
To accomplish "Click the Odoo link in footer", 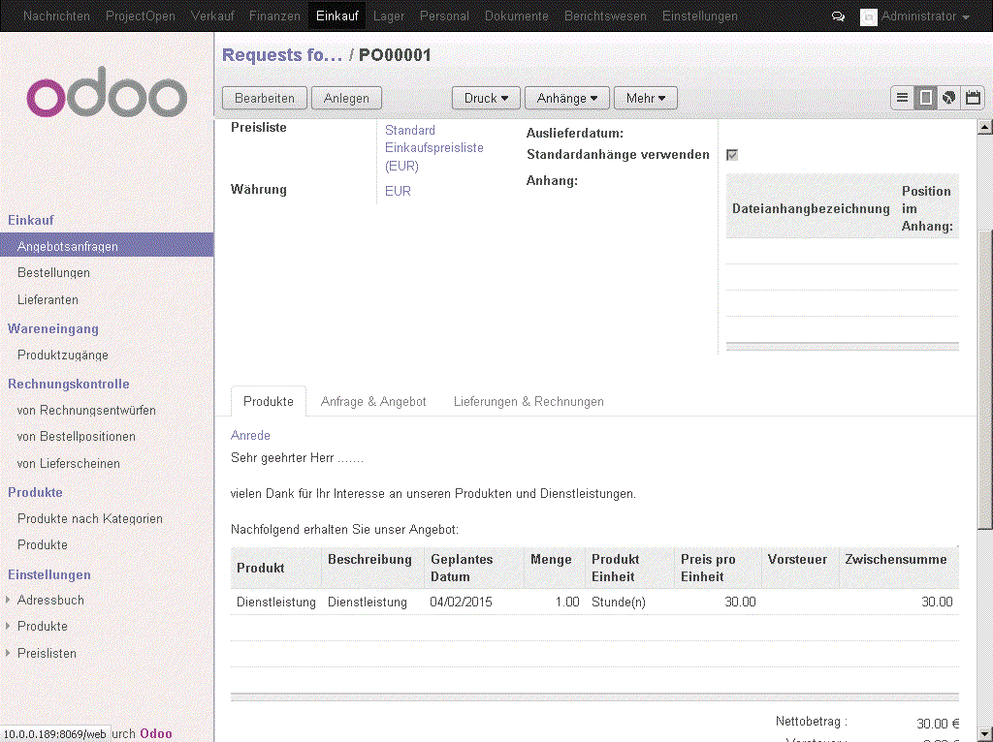I will [x=156, y=733].
